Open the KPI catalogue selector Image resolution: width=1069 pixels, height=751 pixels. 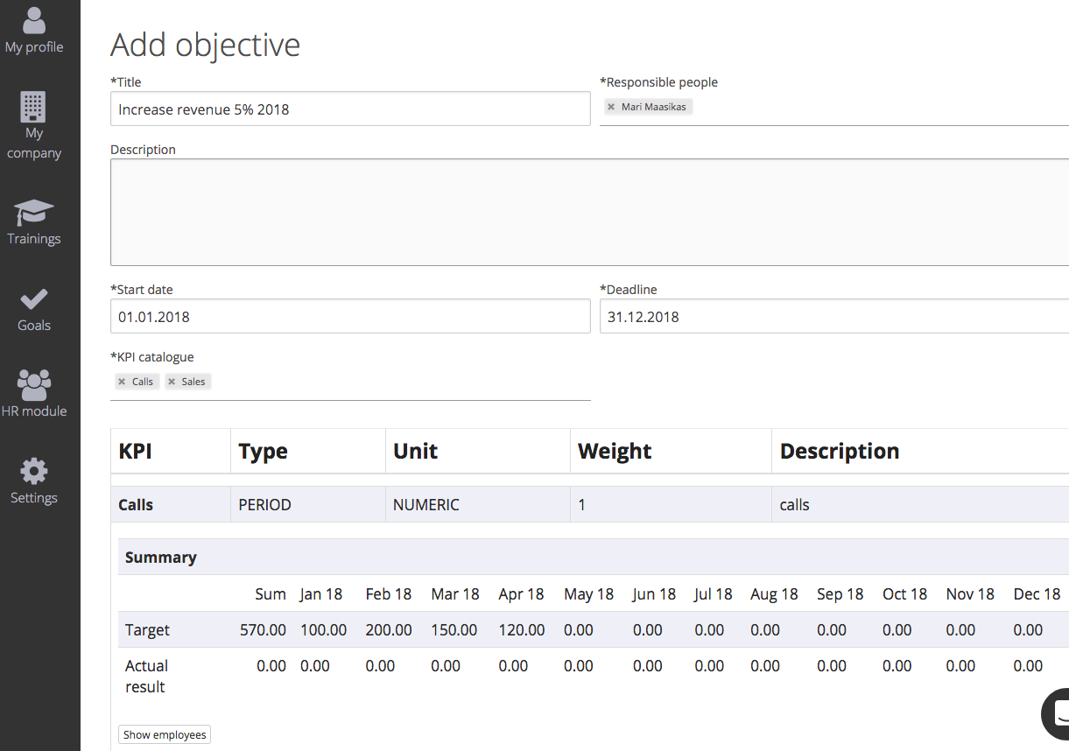click(350, 383)
